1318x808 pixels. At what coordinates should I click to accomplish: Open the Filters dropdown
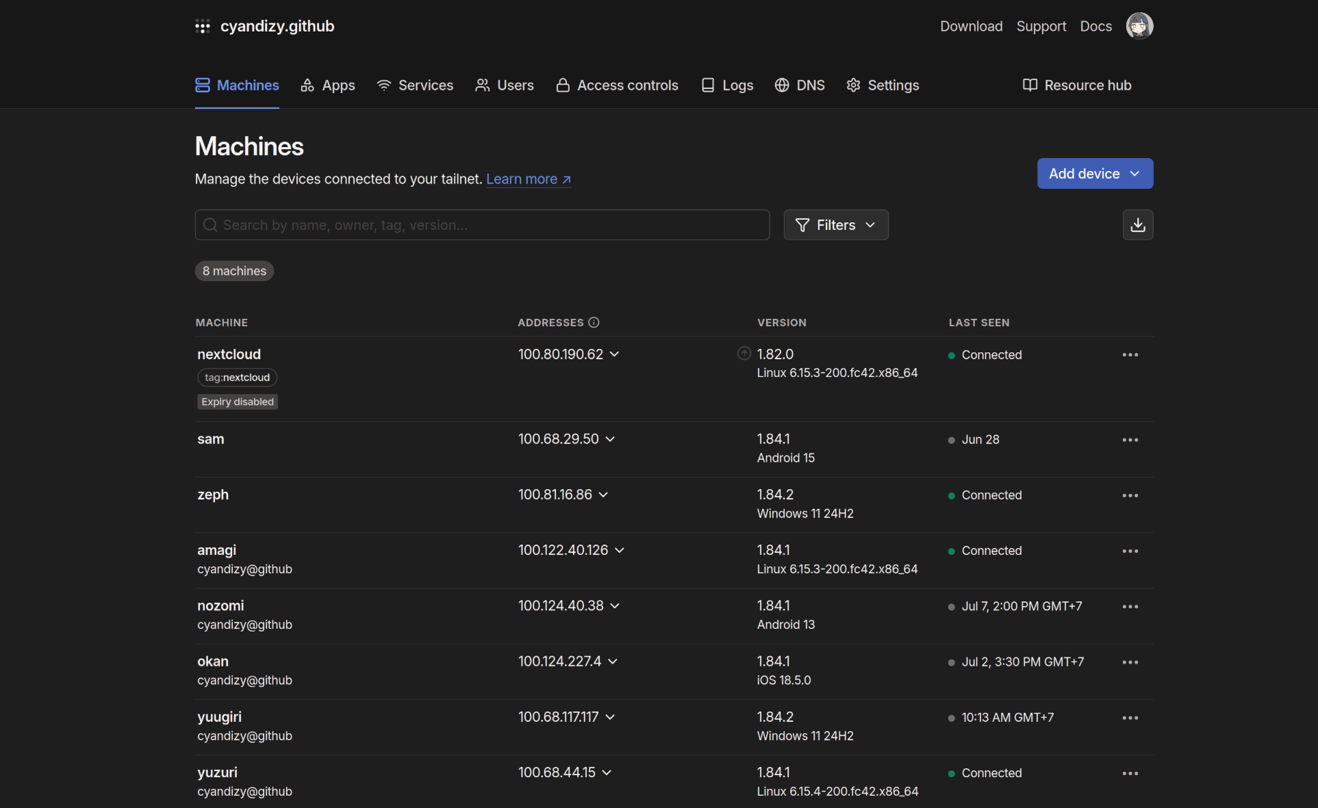pos(836,225)
